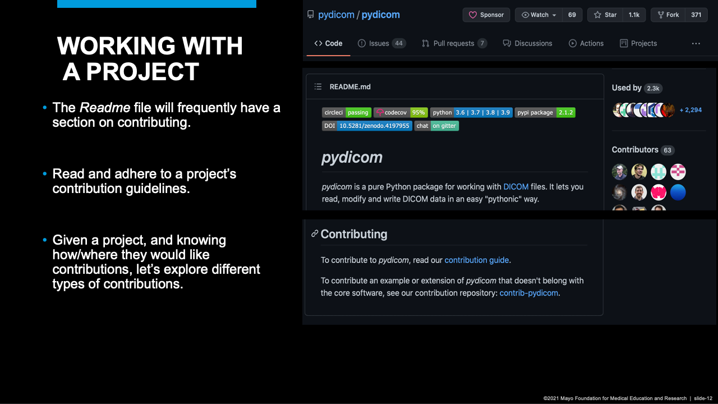Star the pydicom repository
The width and height of the screenshot is (718, 404).
(x=605, y=15)
